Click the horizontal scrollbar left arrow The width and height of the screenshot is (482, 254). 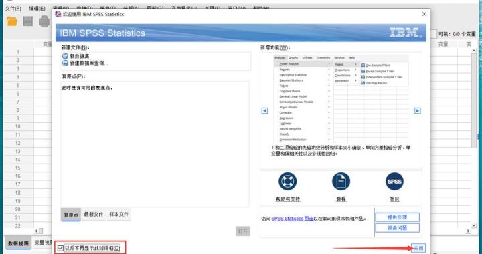click(x=37, y=231)
